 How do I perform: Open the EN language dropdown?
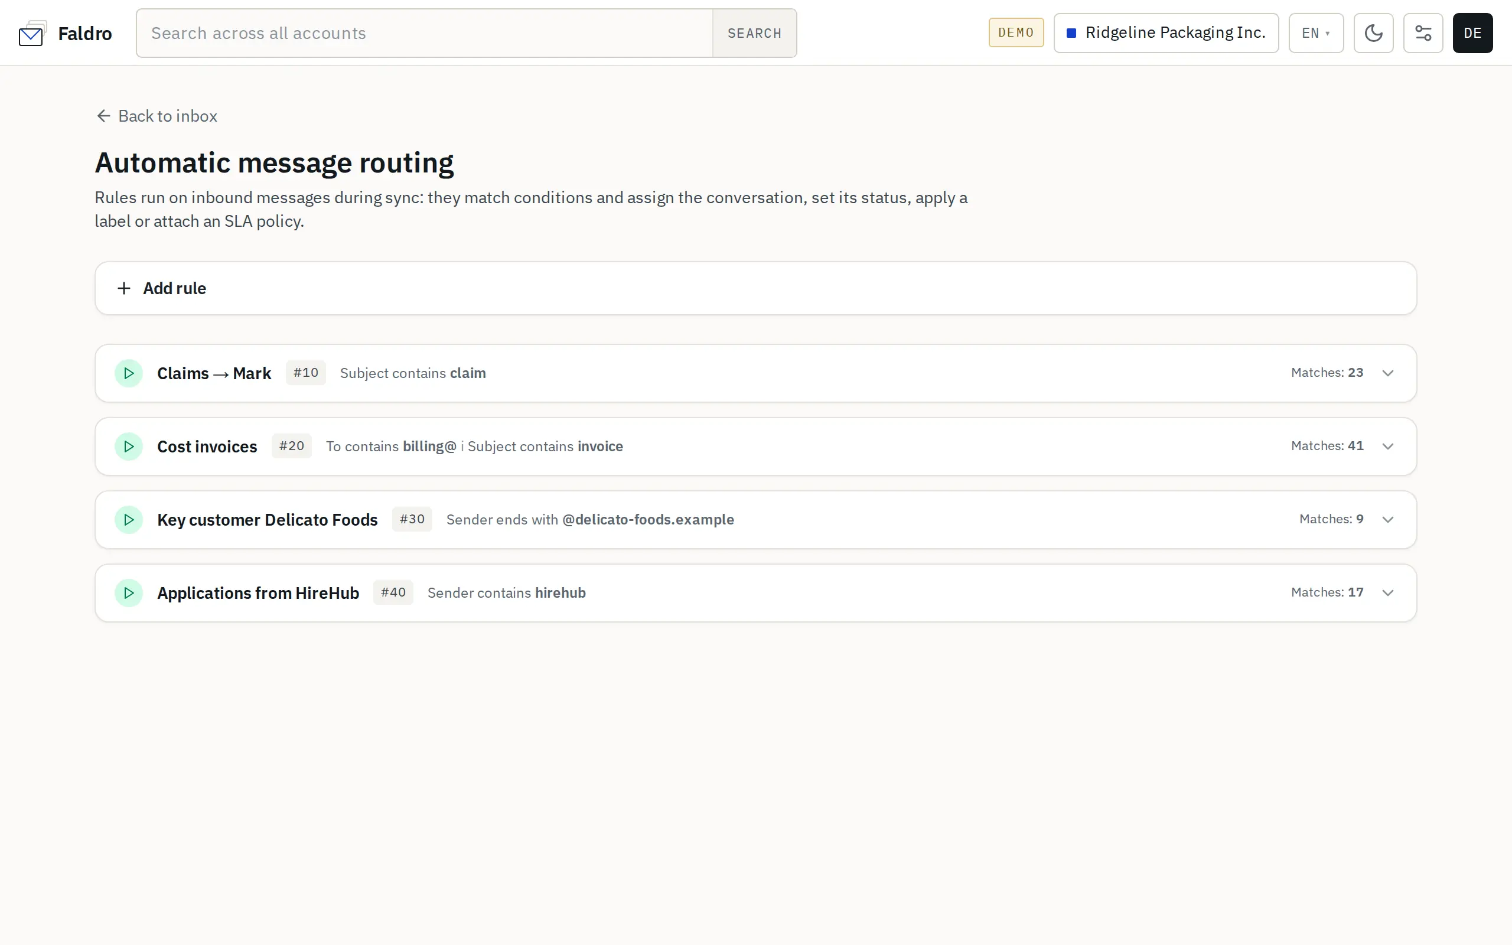1316,33
